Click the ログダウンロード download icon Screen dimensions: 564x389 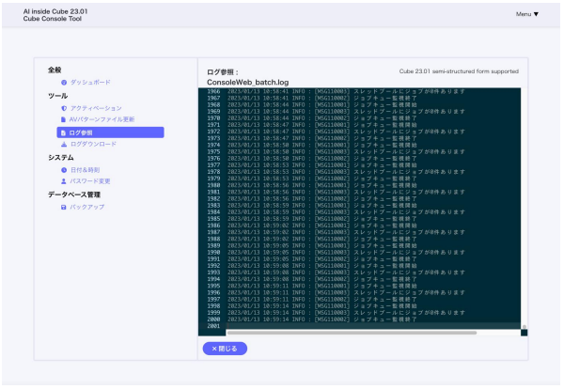[64, 145]
